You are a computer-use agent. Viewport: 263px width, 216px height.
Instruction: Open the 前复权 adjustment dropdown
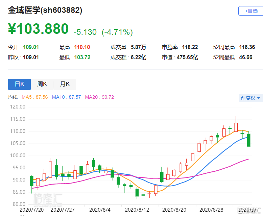coord(250,98)
